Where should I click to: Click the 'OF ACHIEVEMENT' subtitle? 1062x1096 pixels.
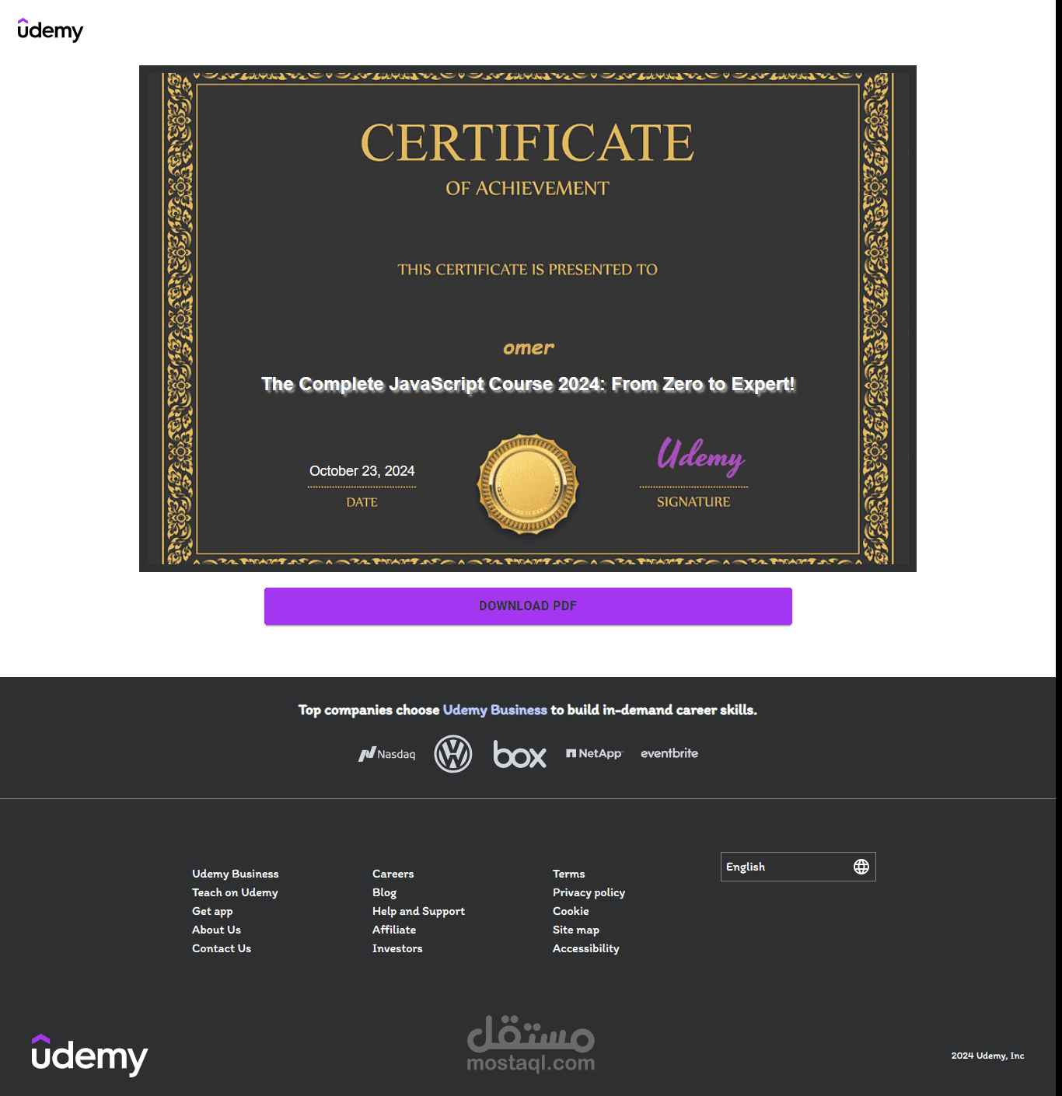pos(528,189)
